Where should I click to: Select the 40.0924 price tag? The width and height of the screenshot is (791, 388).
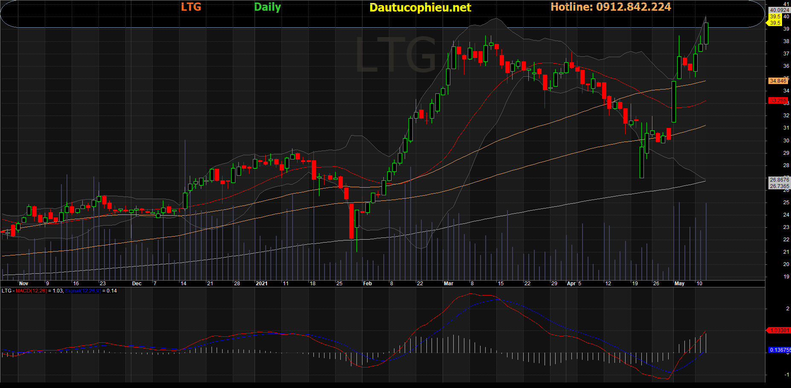(x=779, y=10)
